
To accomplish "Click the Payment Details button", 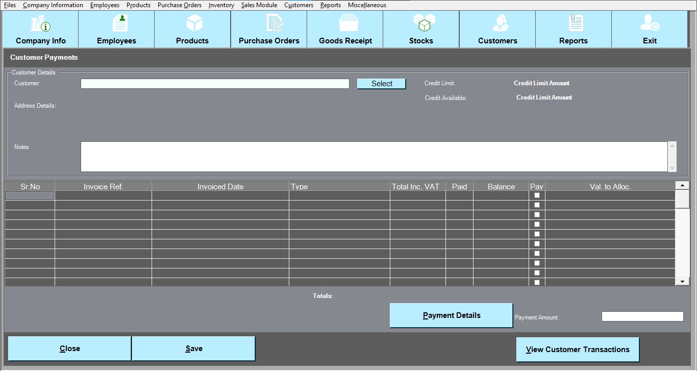I will click(451, 315).
